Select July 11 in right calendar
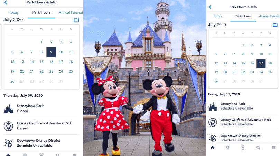The width and height of the screenshot is (280, 156). (270, 54)
